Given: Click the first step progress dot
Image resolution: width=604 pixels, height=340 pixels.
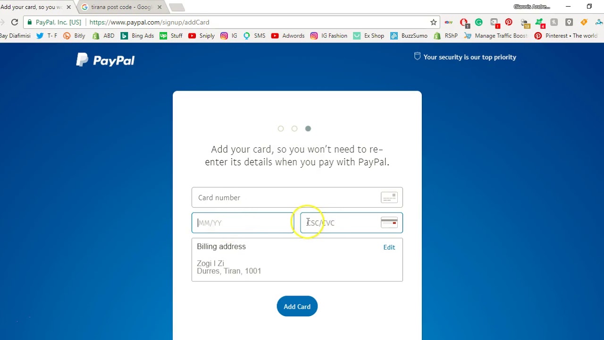Looking at the screenshot, I should pyautogui.click(x=281, y=128).
